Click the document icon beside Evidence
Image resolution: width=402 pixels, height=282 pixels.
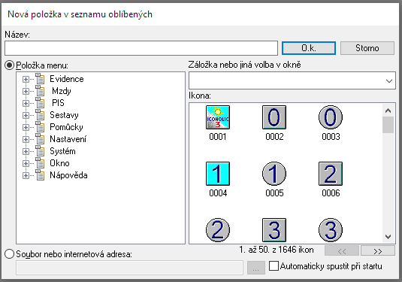pyautogui.click(x=40, y=78)
